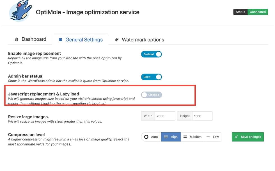
Task: Click the 'Show in the WordPress admin bar' description
Action: 68,81
